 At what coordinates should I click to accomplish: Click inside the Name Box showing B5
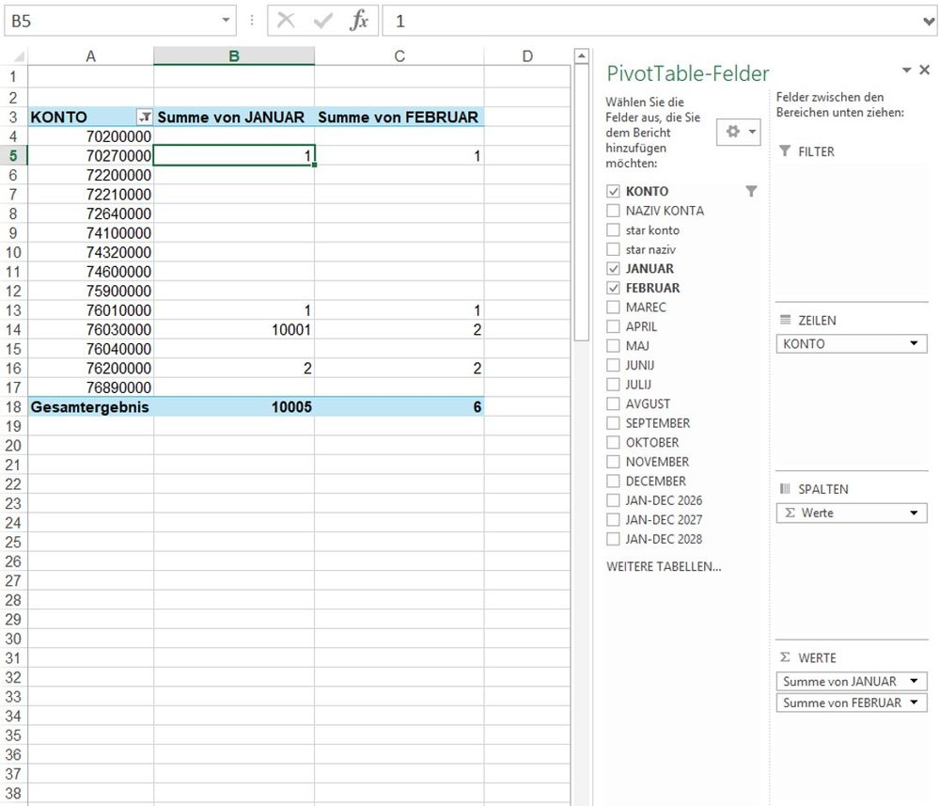112,21
